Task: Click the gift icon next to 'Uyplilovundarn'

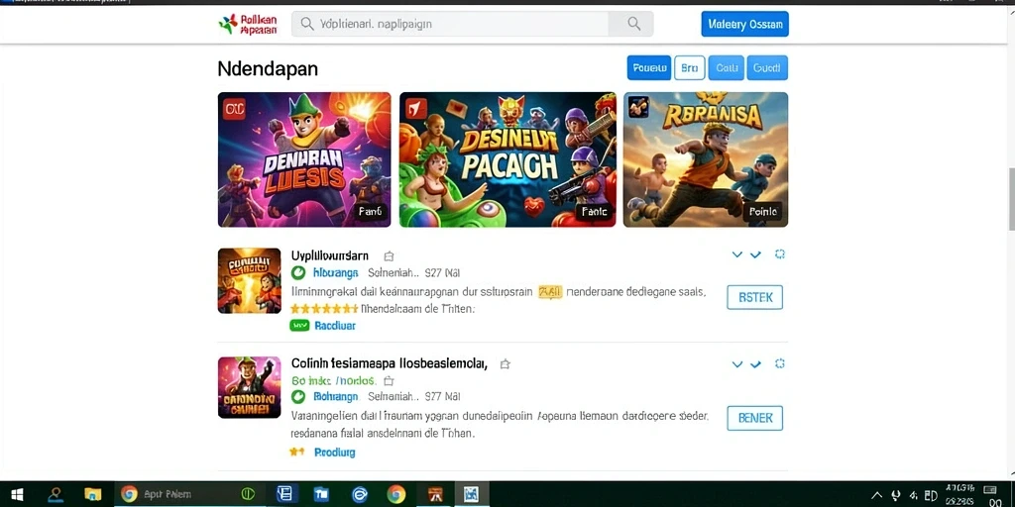Action: pos(389,256)
